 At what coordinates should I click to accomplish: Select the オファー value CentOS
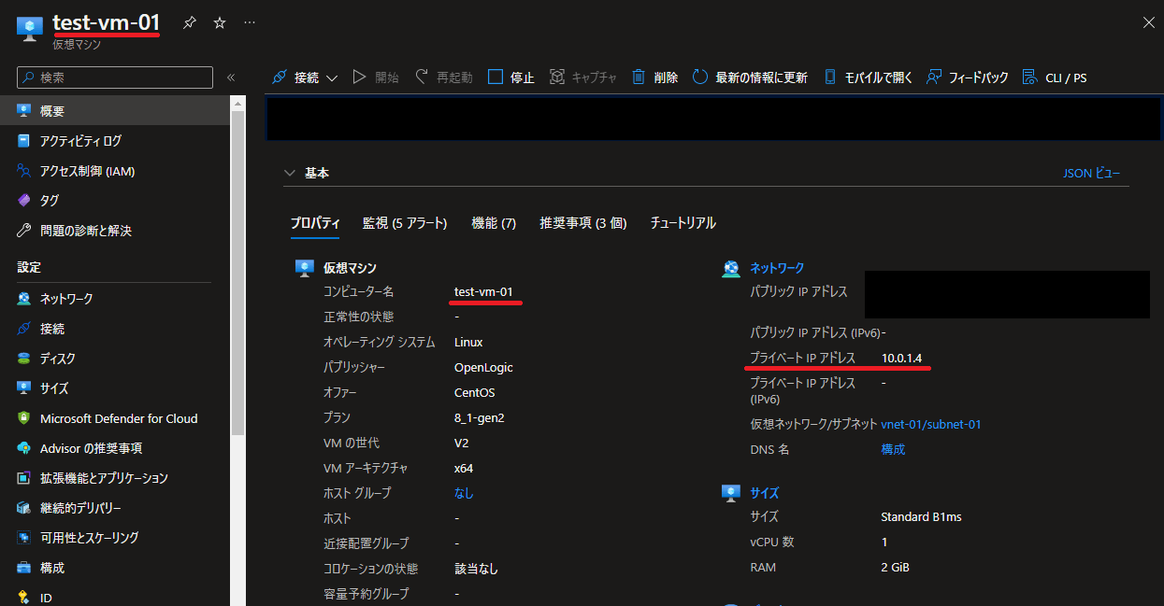coord(475,392)
